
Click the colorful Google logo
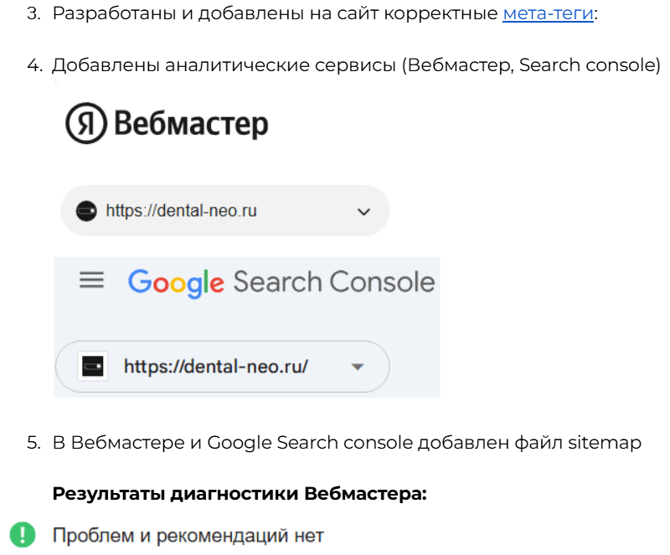coord(176,282)
